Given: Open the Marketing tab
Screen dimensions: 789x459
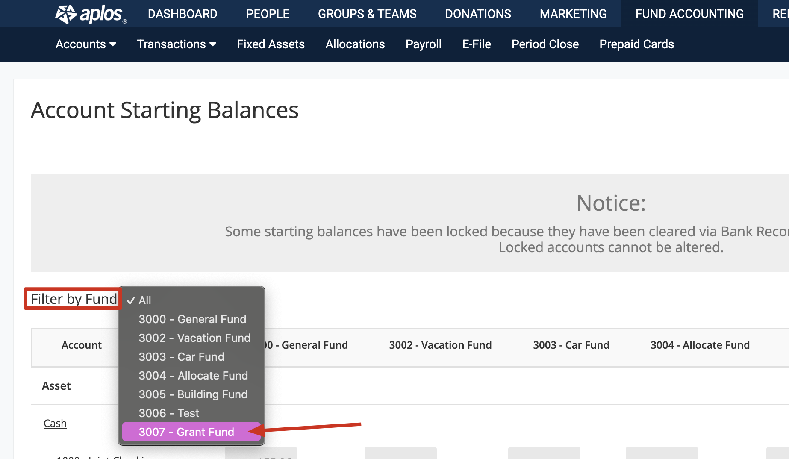Looking at the screenshot, I should (573, 14).
